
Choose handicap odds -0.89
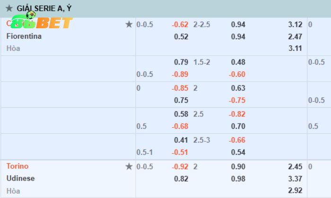[x=180, y=74]
